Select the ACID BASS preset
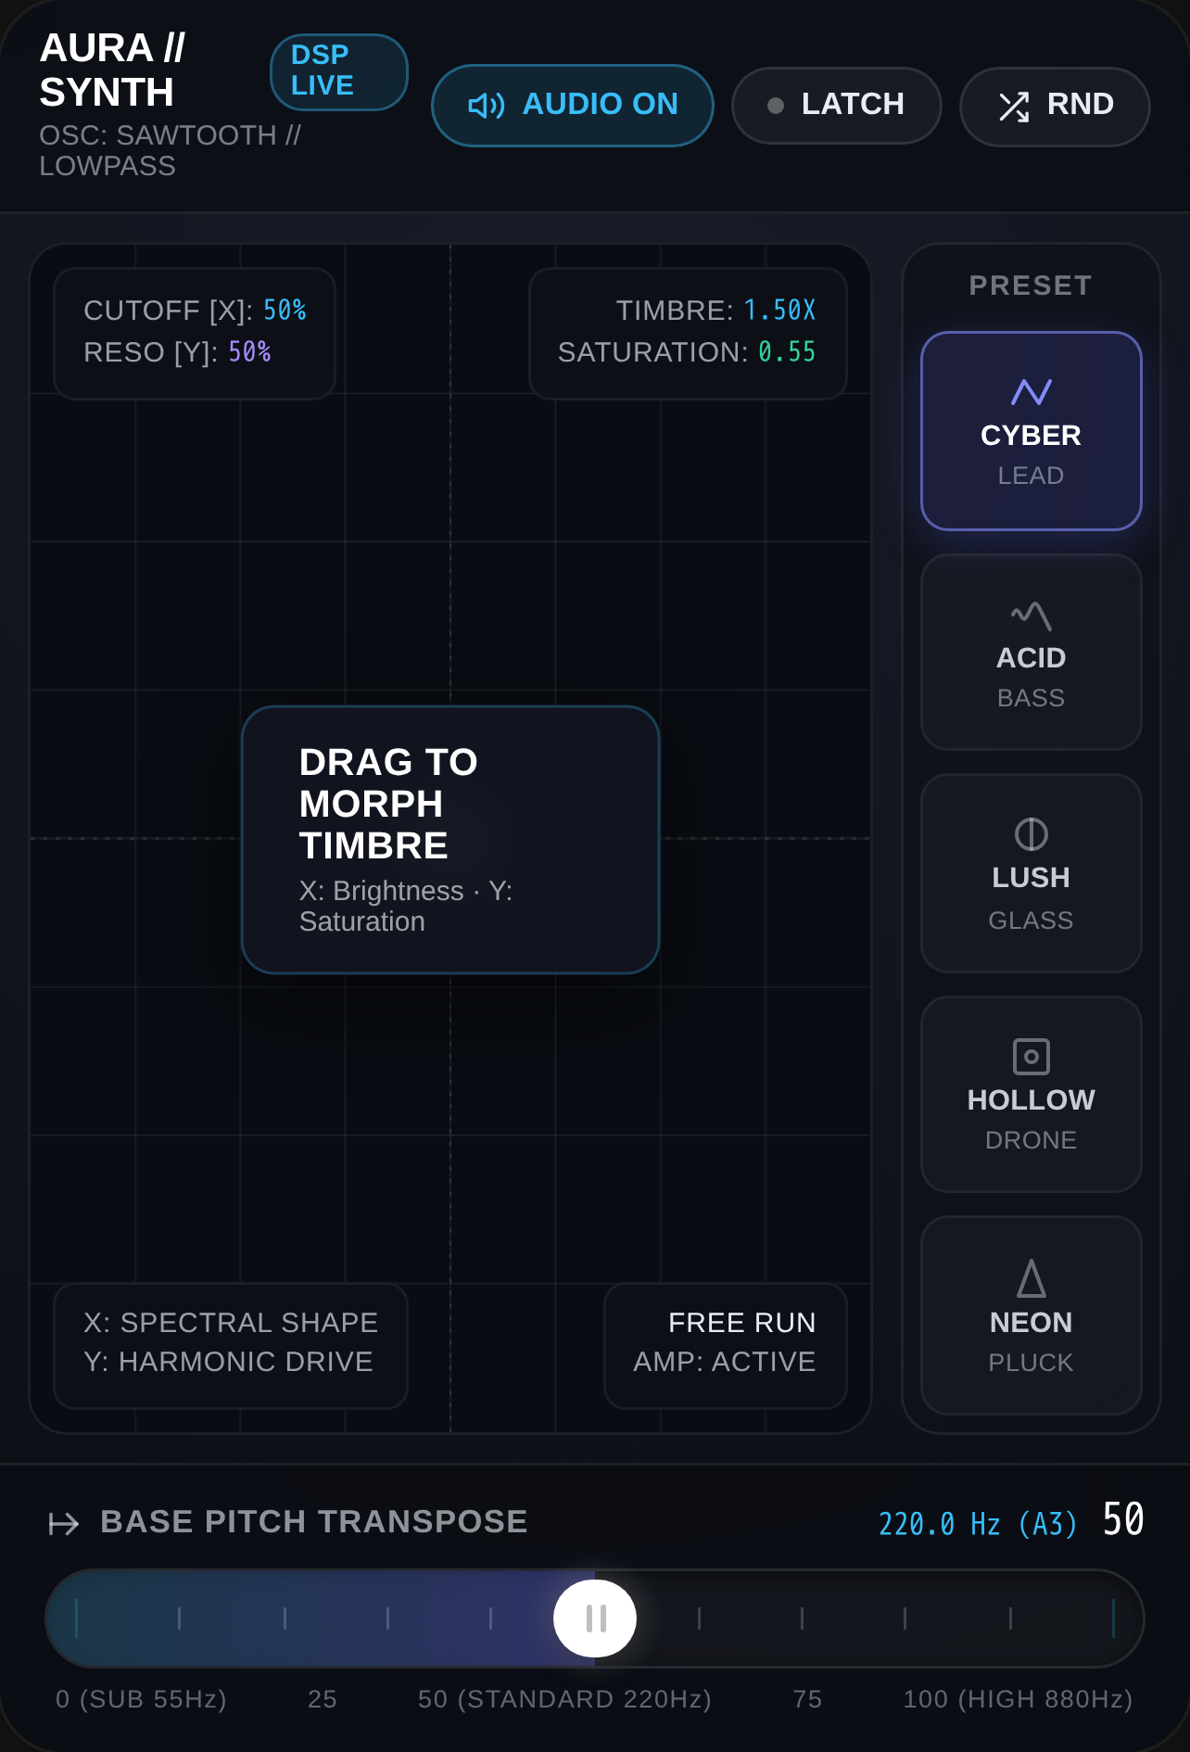1190x1752 pixels. (x=1031, y=653)
